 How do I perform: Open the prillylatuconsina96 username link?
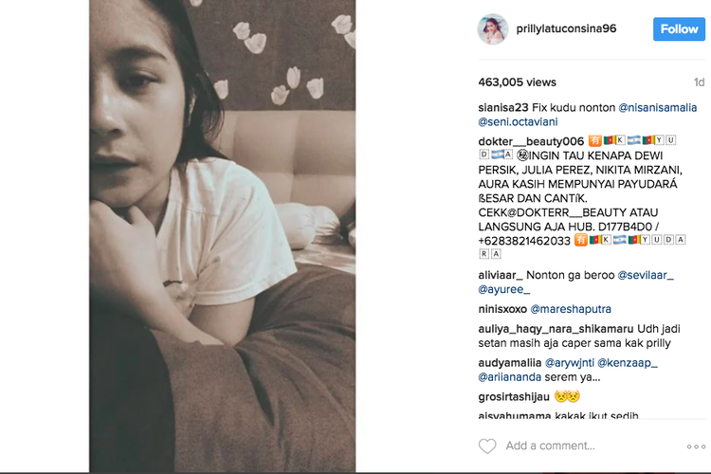pyautogui.click(x=566, y=28)
